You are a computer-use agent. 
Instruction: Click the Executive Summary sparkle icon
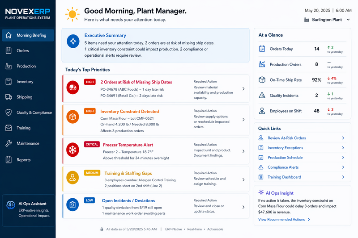click(73, 41)
